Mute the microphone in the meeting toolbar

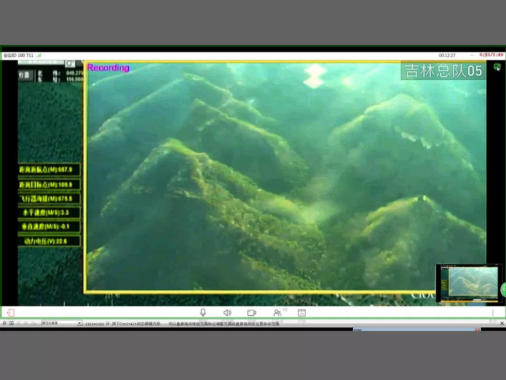203,312
